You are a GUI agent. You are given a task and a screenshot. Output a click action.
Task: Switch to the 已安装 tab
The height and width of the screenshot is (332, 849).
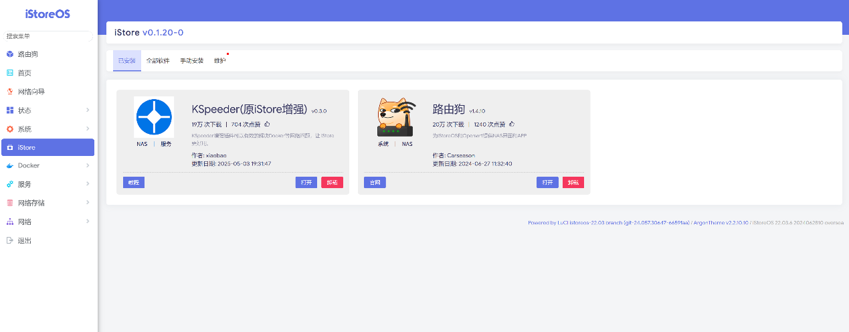tap(126, 60)
